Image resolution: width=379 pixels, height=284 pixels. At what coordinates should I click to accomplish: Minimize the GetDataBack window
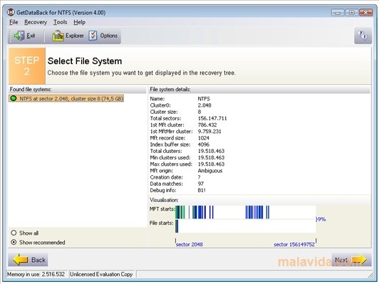point(338,13)
